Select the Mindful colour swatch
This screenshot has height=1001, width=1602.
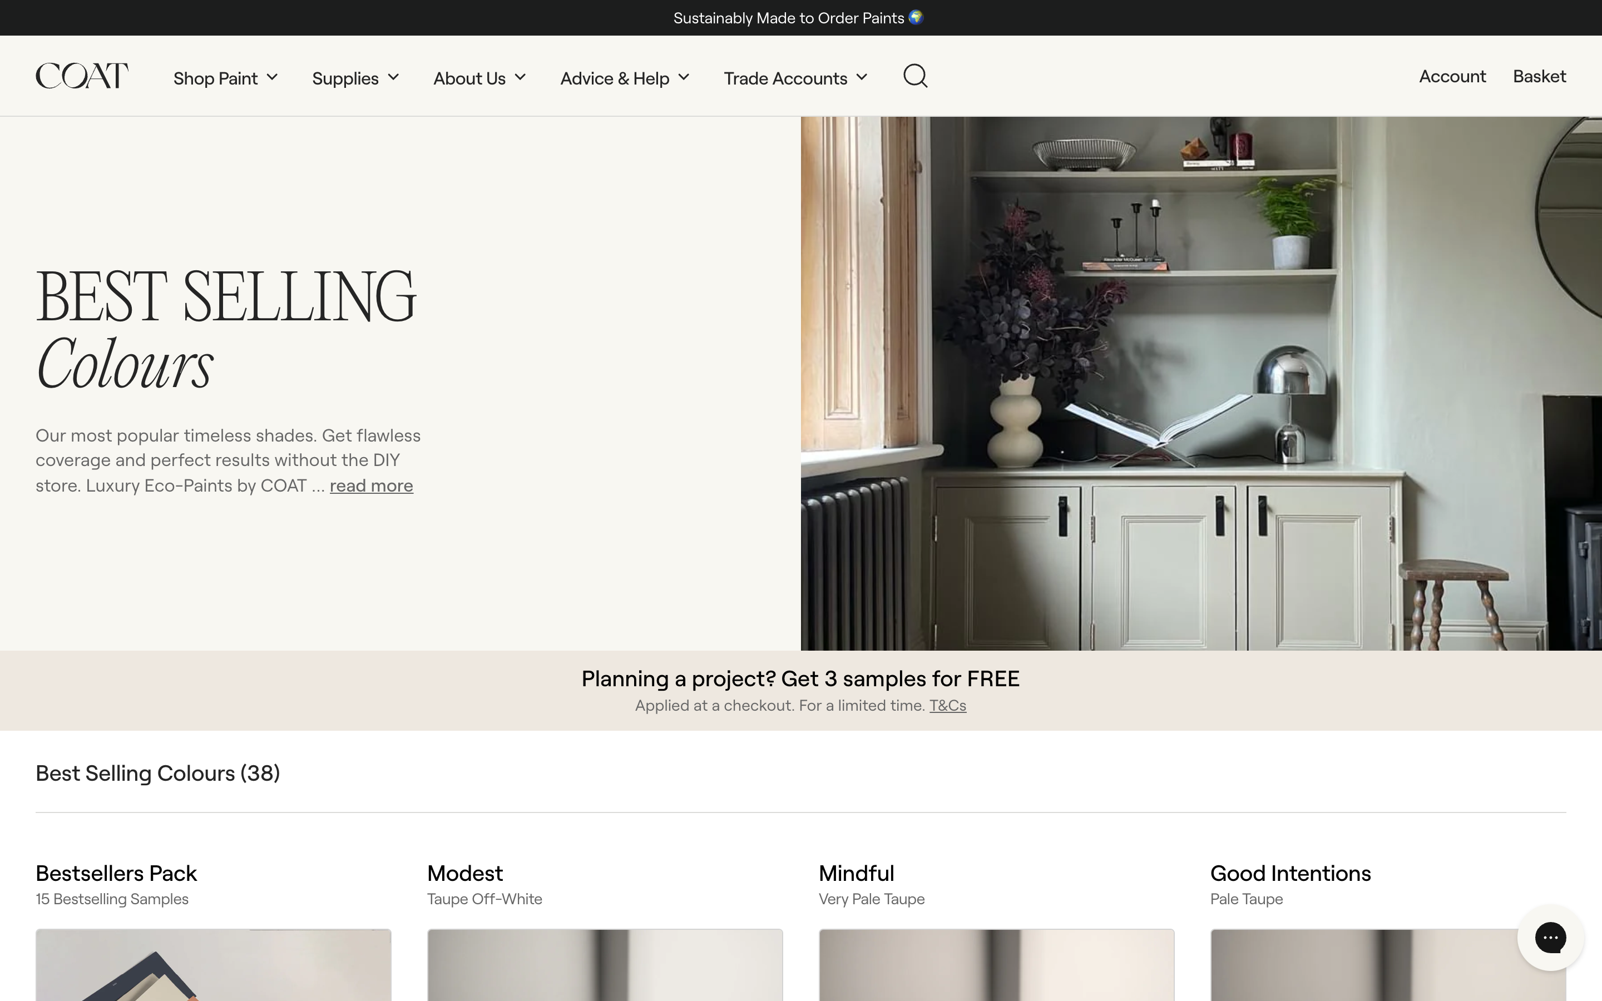(x=996, y=965)
